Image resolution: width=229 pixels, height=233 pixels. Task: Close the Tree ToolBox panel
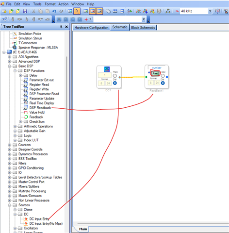point(66,27)
